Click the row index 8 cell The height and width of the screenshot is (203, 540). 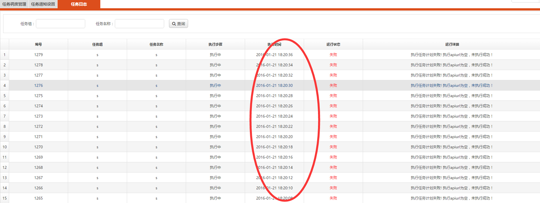(x=5, y=126)
